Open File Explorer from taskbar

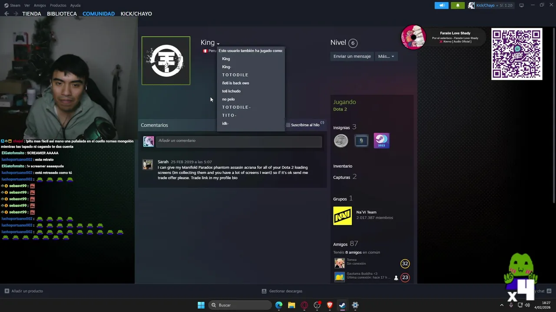coord(291,305)
